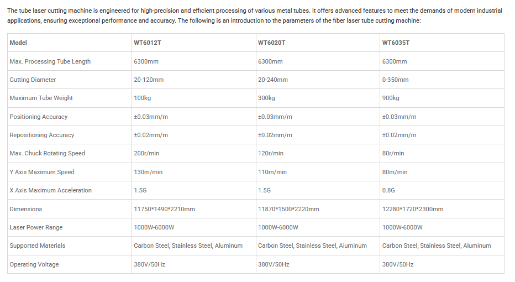
Task: Click the X Axis Maximum Acceleration label
Action: click(50, 190)
